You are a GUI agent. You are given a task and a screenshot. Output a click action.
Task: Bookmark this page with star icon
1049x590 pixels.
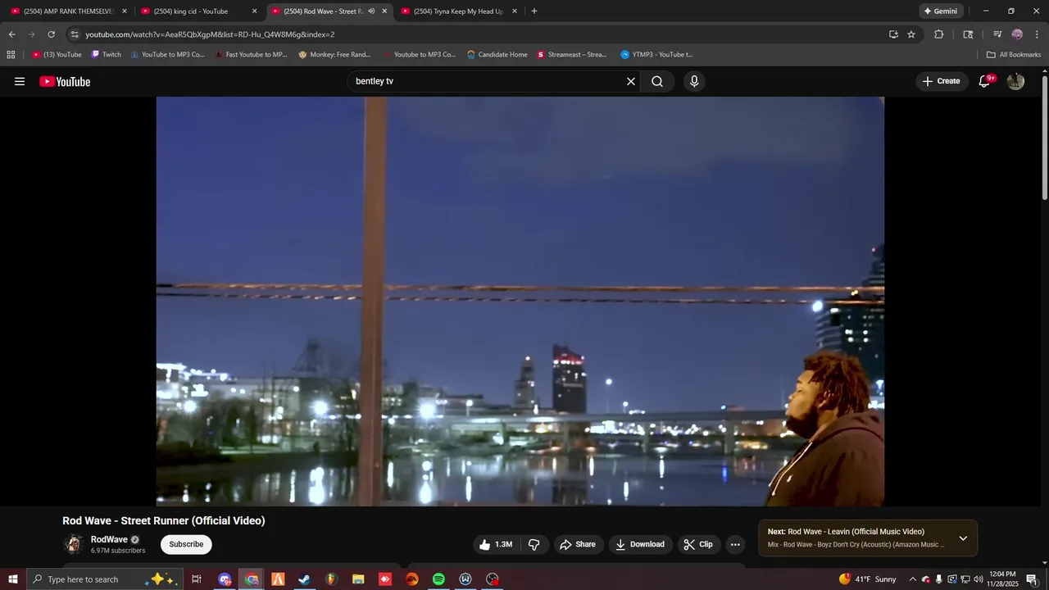coord(911,34)
